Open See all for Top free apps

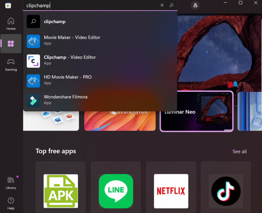pyautogui.click(x=239, y=151)
